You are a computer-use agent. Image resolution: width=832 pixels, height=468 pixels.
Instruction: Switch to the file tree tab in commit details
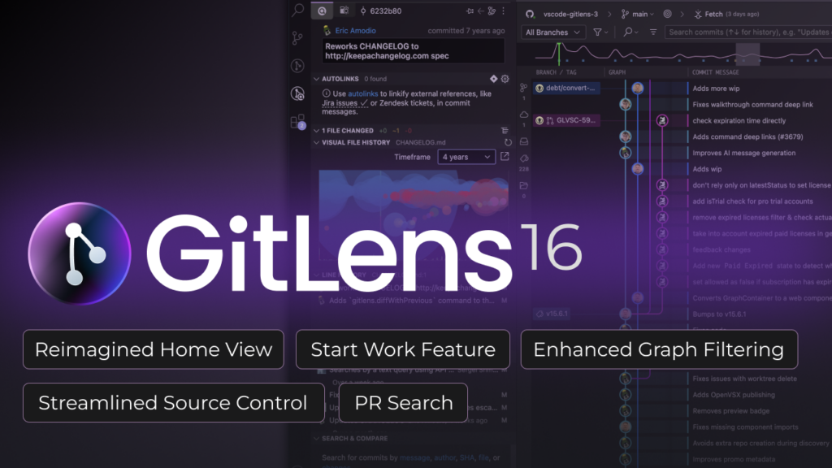coord(344,11)
